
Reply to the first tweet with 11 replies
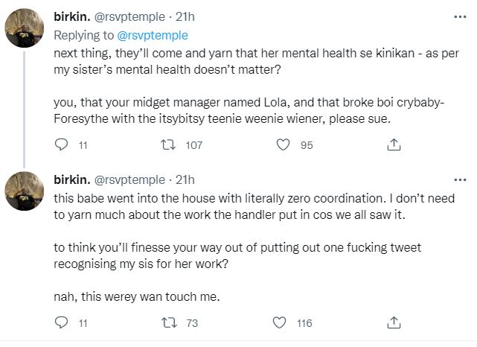point(63,145)
